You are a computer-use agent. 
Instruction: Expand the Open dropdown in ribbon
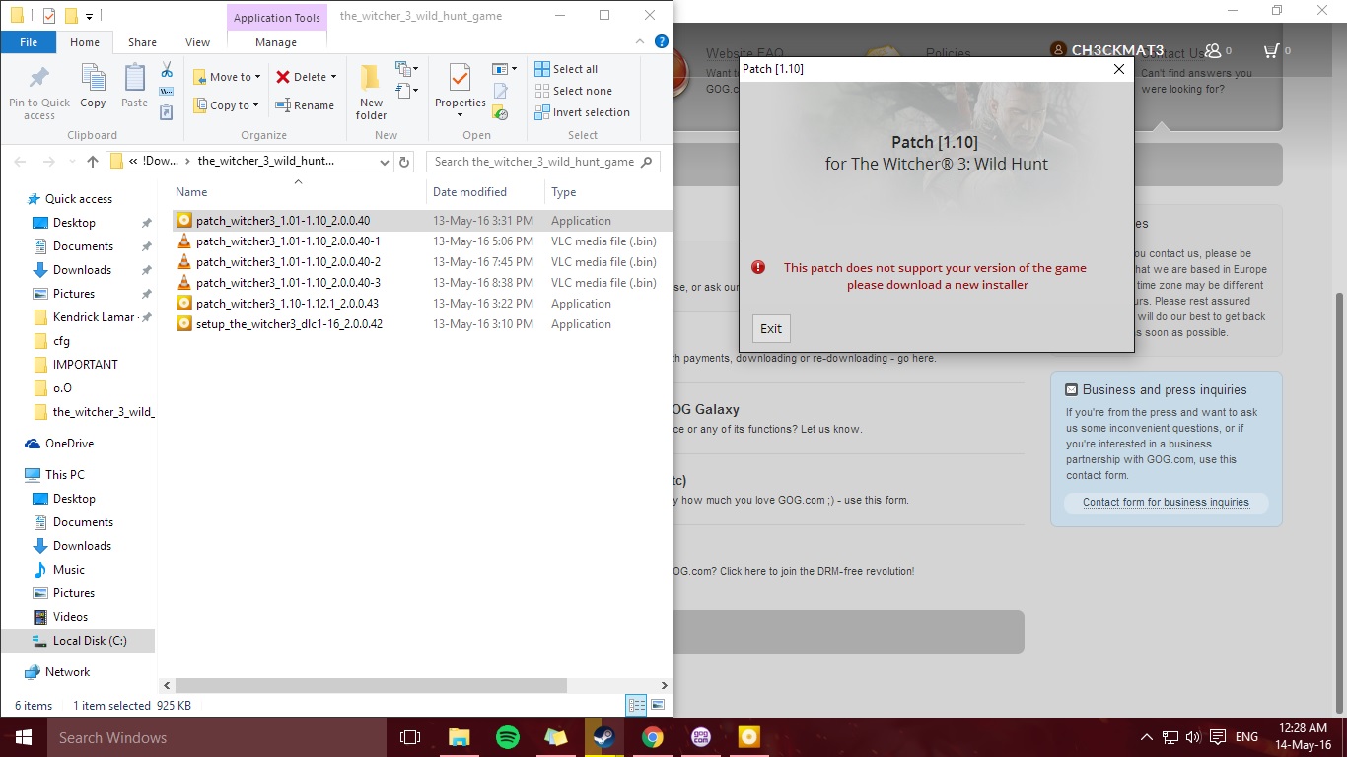(x=504, y=69)
